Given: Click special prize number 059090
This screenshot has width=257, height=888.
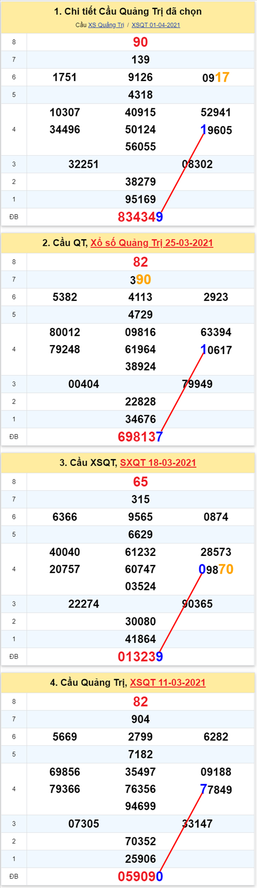Looking at the screenshot, I should pos(140,877).
